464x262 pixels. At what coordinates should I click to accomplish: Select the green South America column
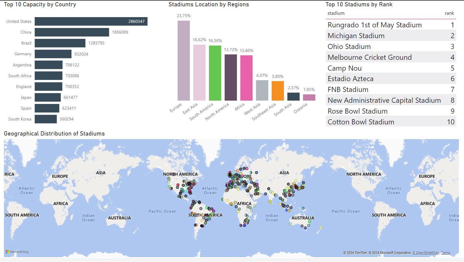pyautogui.click(x=215, y=73)
